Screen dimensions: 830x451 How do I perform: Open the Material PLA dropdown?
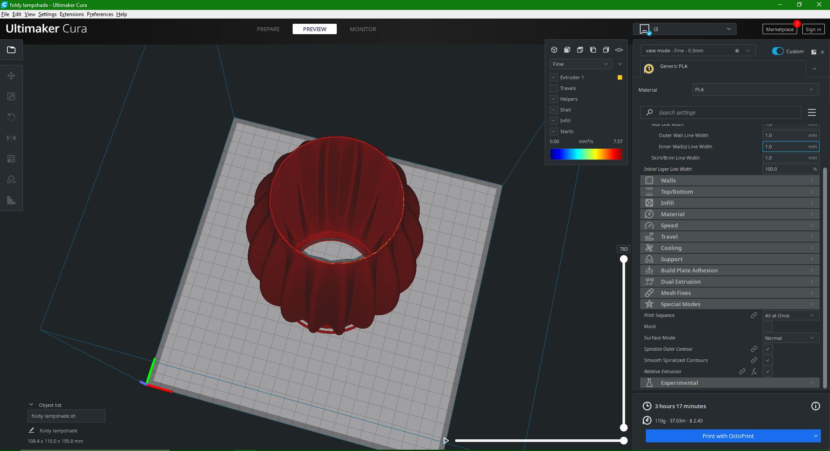click(x=755, y=90)
